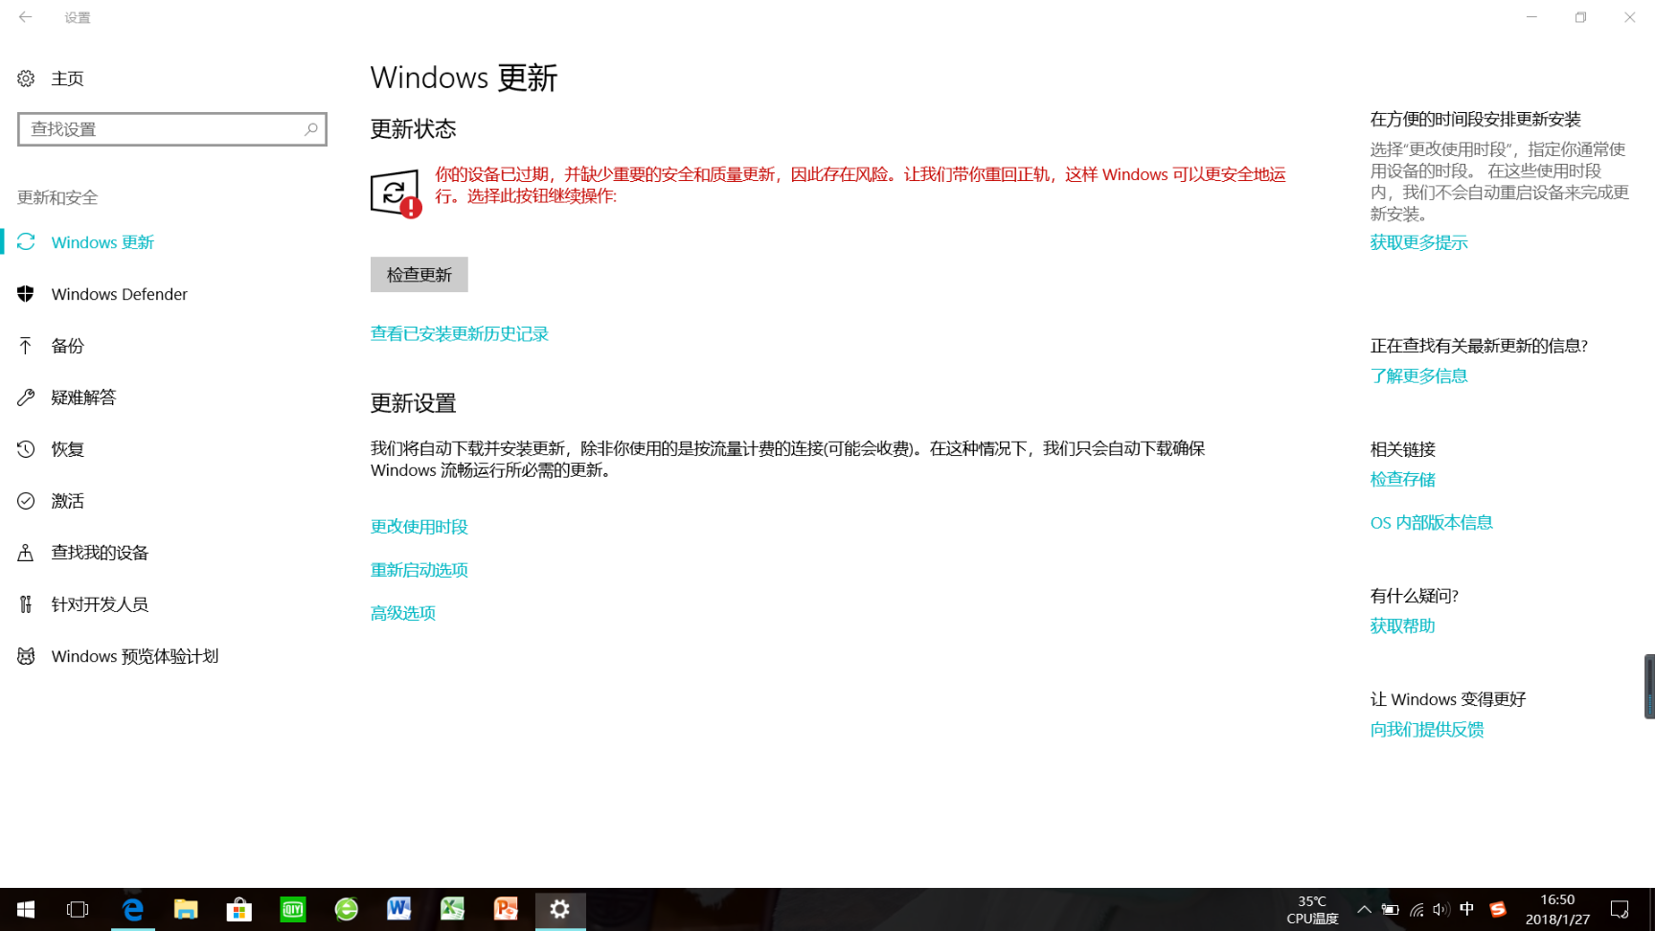Viewport: 1655px width, 931px height.
Task: Open the Action Center notification icon
Action: 1620,909
